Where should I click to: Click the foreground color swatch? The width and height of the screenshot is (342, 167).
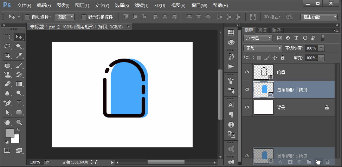pyautogui.click(x=9, y=133)
